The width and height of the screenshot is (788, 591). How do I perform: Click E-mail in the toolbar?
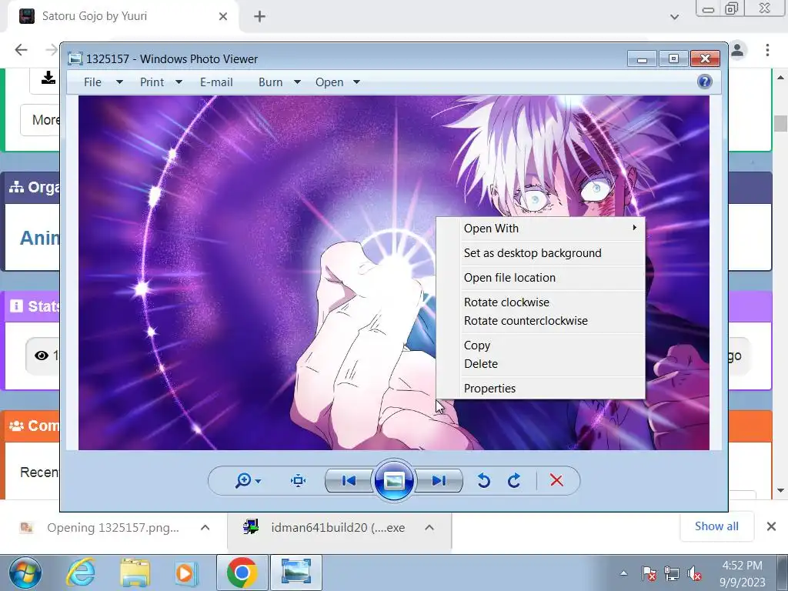point(216,82)
